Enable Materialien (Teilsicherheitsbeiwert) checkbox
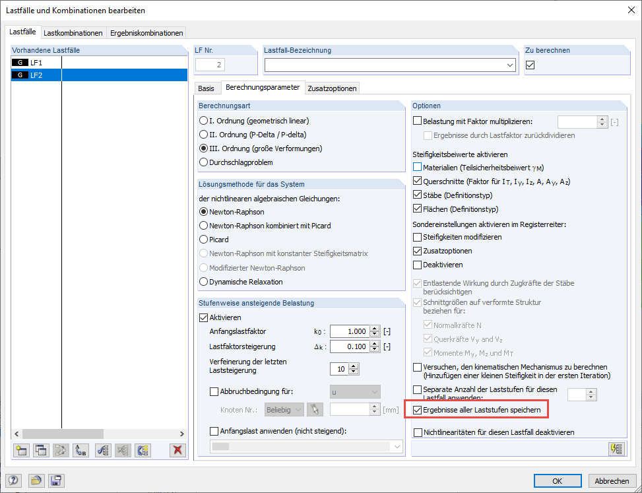642x493 pixels. click(417, 167)
